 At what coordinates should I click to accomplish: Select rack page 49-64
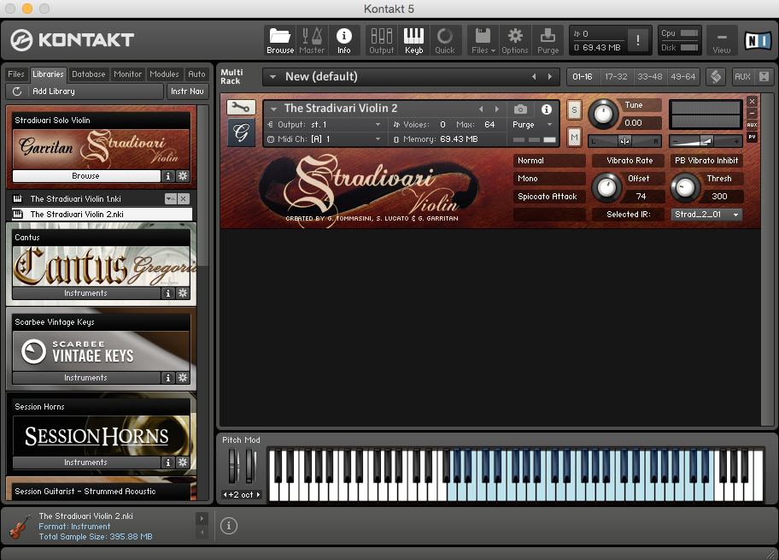coord(683,77)
